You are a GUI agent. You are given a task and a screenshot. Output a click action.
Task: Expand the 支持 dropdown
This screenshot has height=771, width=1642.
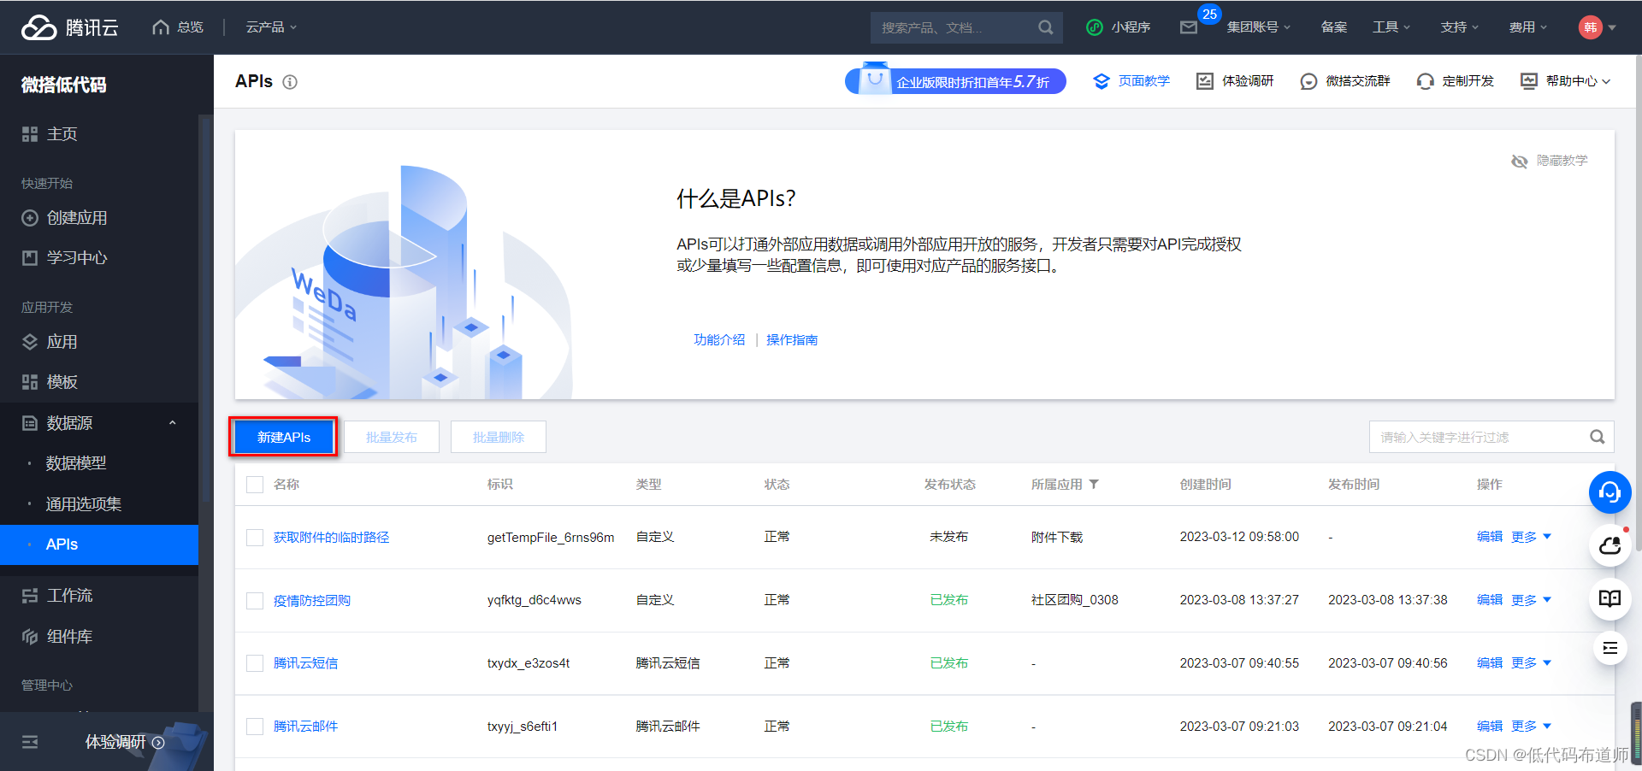1460,27
